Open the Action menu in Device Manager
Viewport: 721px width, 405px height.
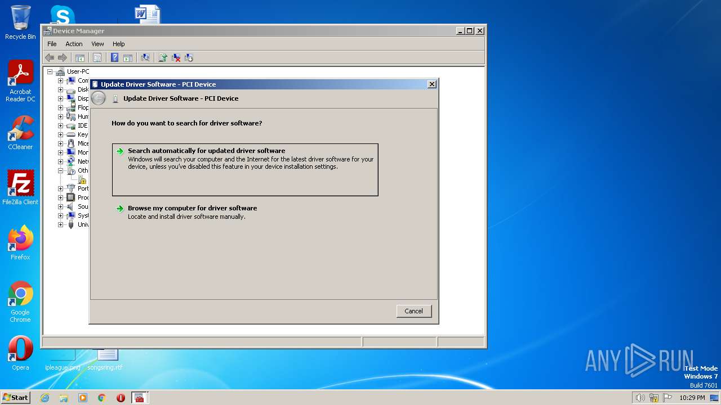pos(74,44)
